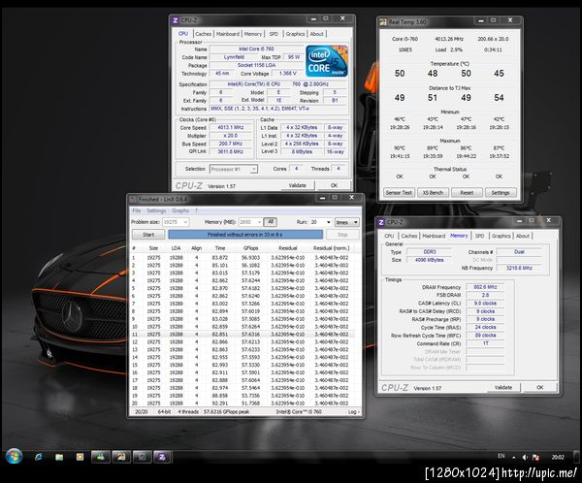Click Validate in top CPU-Z window
582x483 pixels.
click(x=298, y=185)
